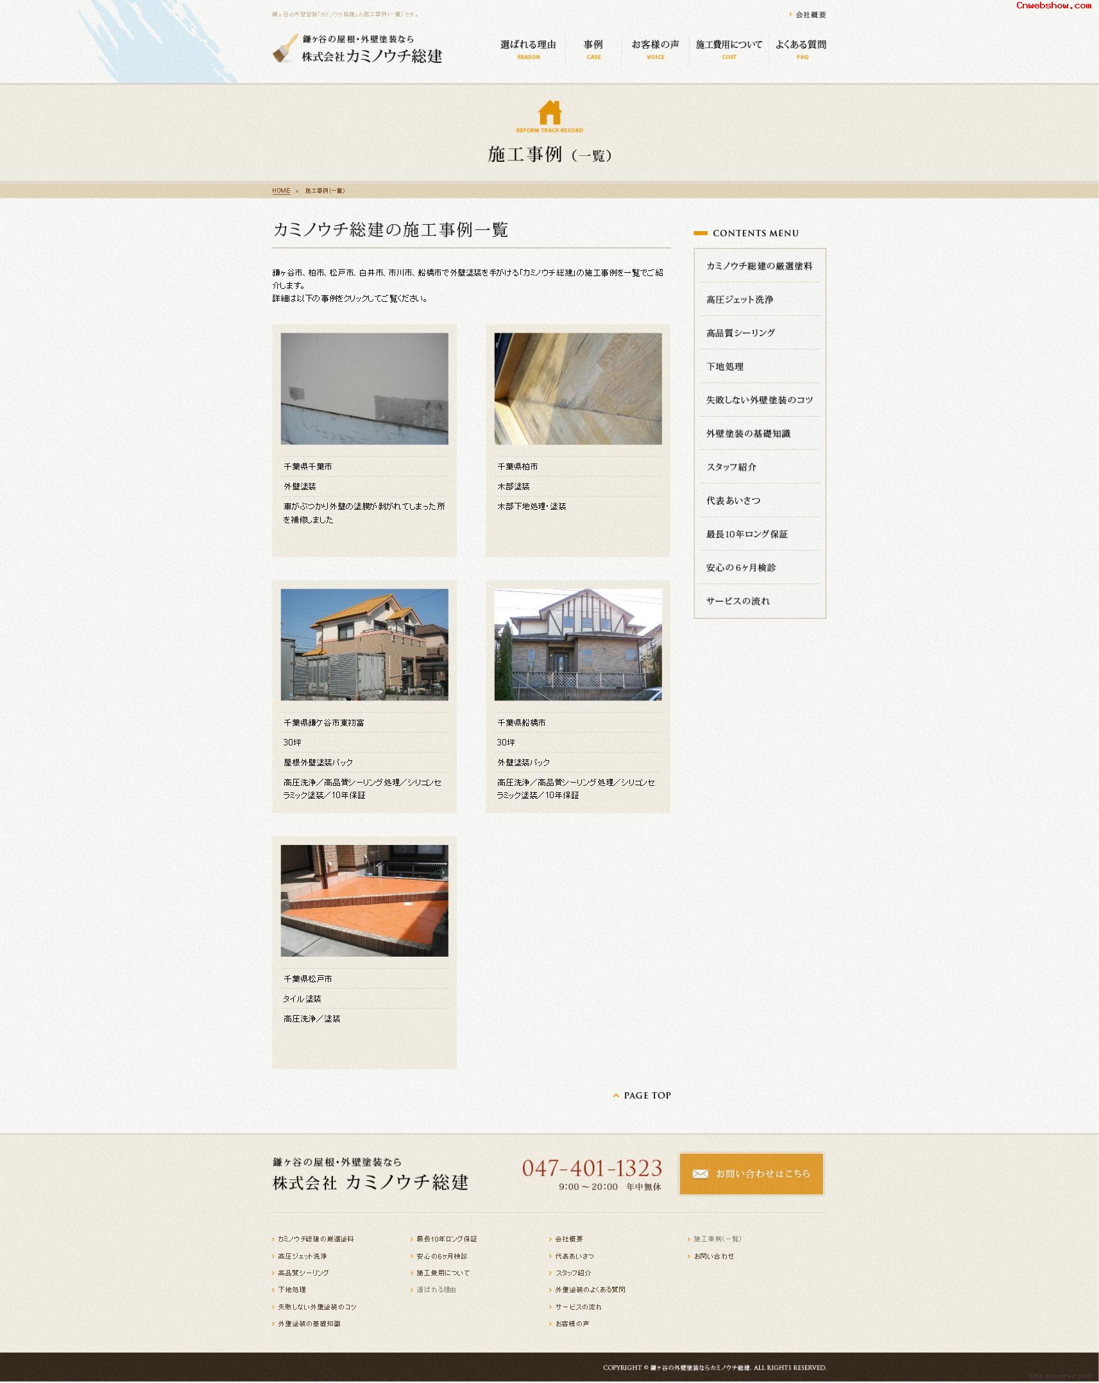Select スタッフ紹介 in contents sidebar
1099x1383 pixels.
[x=731, y=467]
